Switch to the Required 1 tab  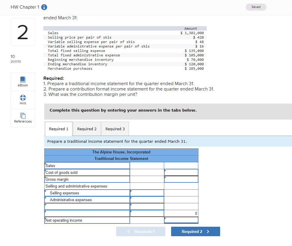click(59, 129)
